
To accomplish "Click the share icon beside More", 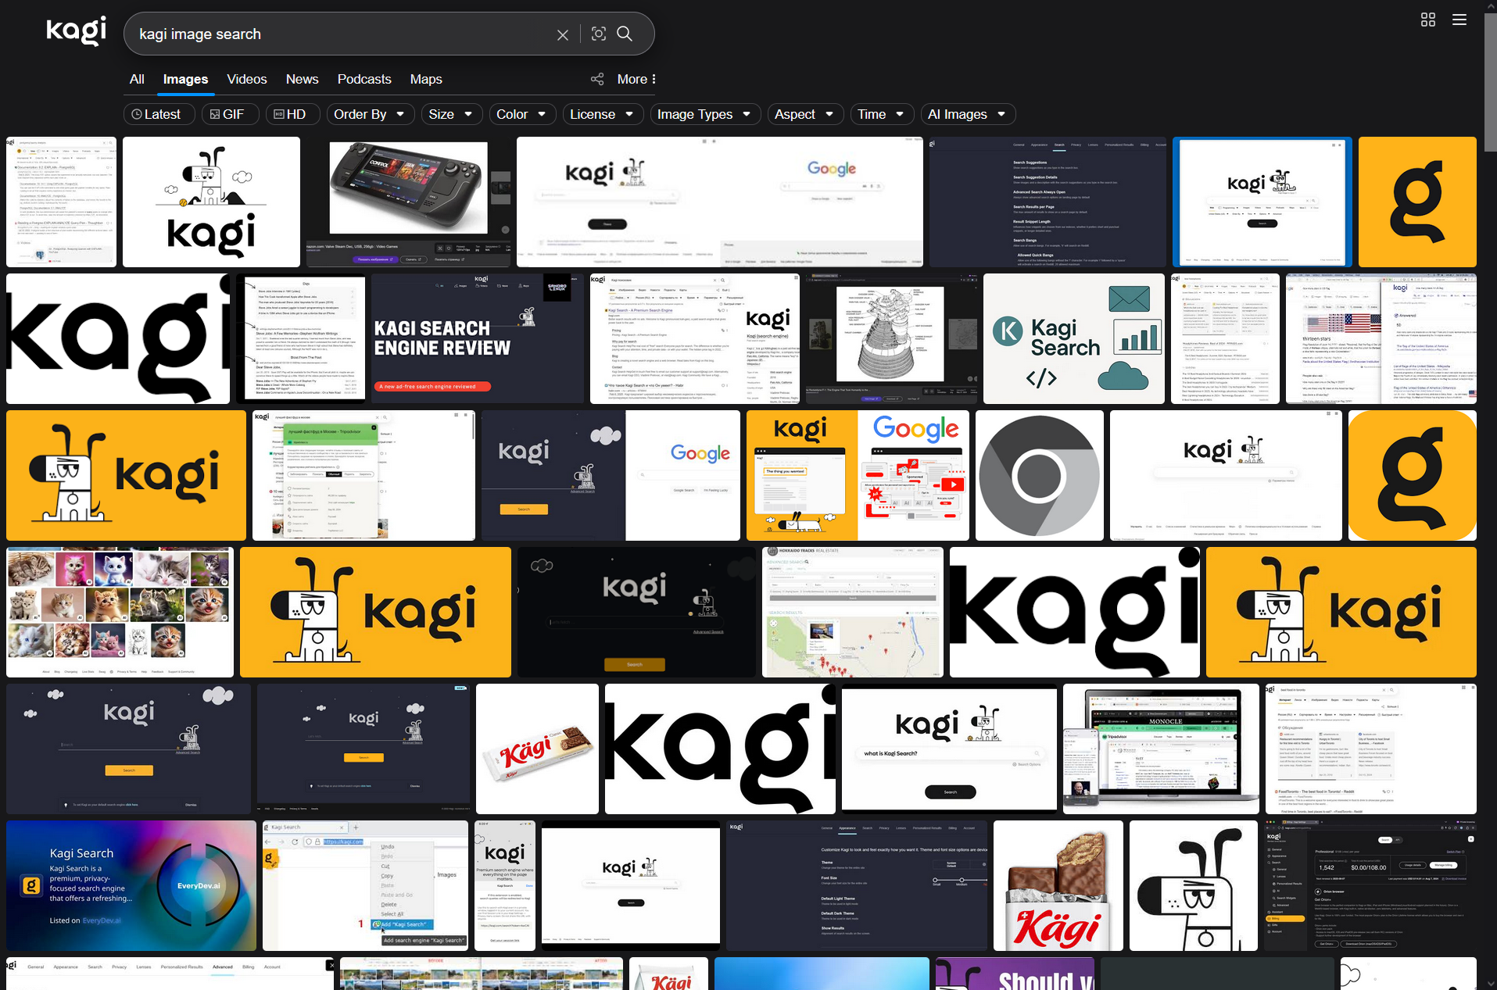I will point(597,79).
